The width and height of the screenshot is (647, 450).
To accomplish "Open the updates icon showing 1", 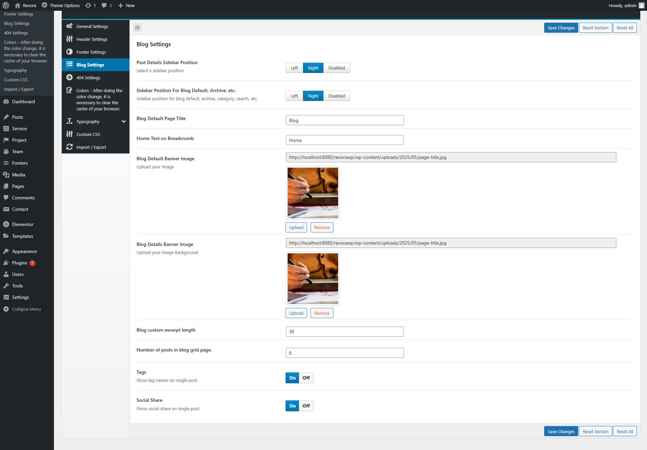I will pos(88,5).
